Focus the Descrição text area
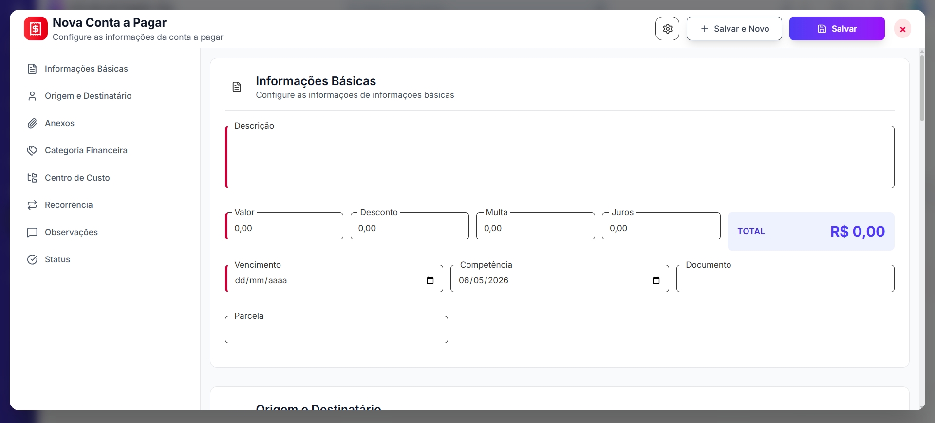The width and height of the screenshot is (935, 423). pos(560,157)
